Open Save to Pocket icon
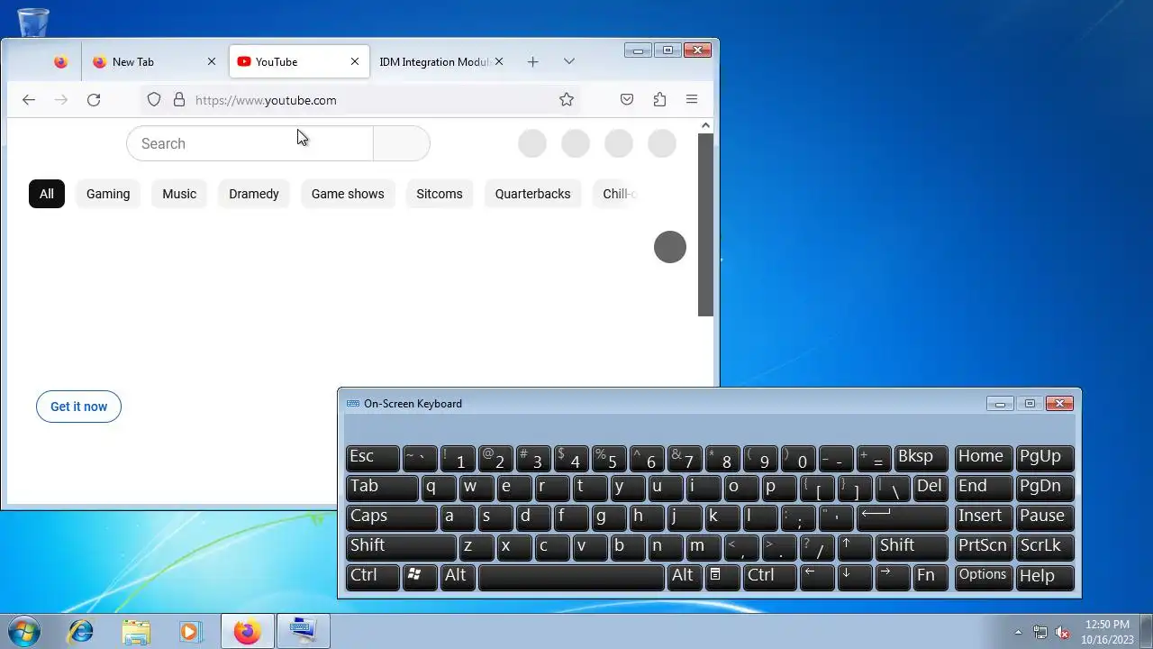The height and width of the screenshot is (649, 1153). point(627,100)
